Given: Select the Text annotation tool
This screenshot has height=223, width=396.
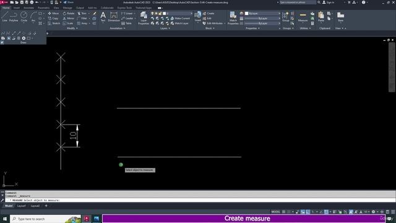Looking at the screenshot, I should click(103, 17).
